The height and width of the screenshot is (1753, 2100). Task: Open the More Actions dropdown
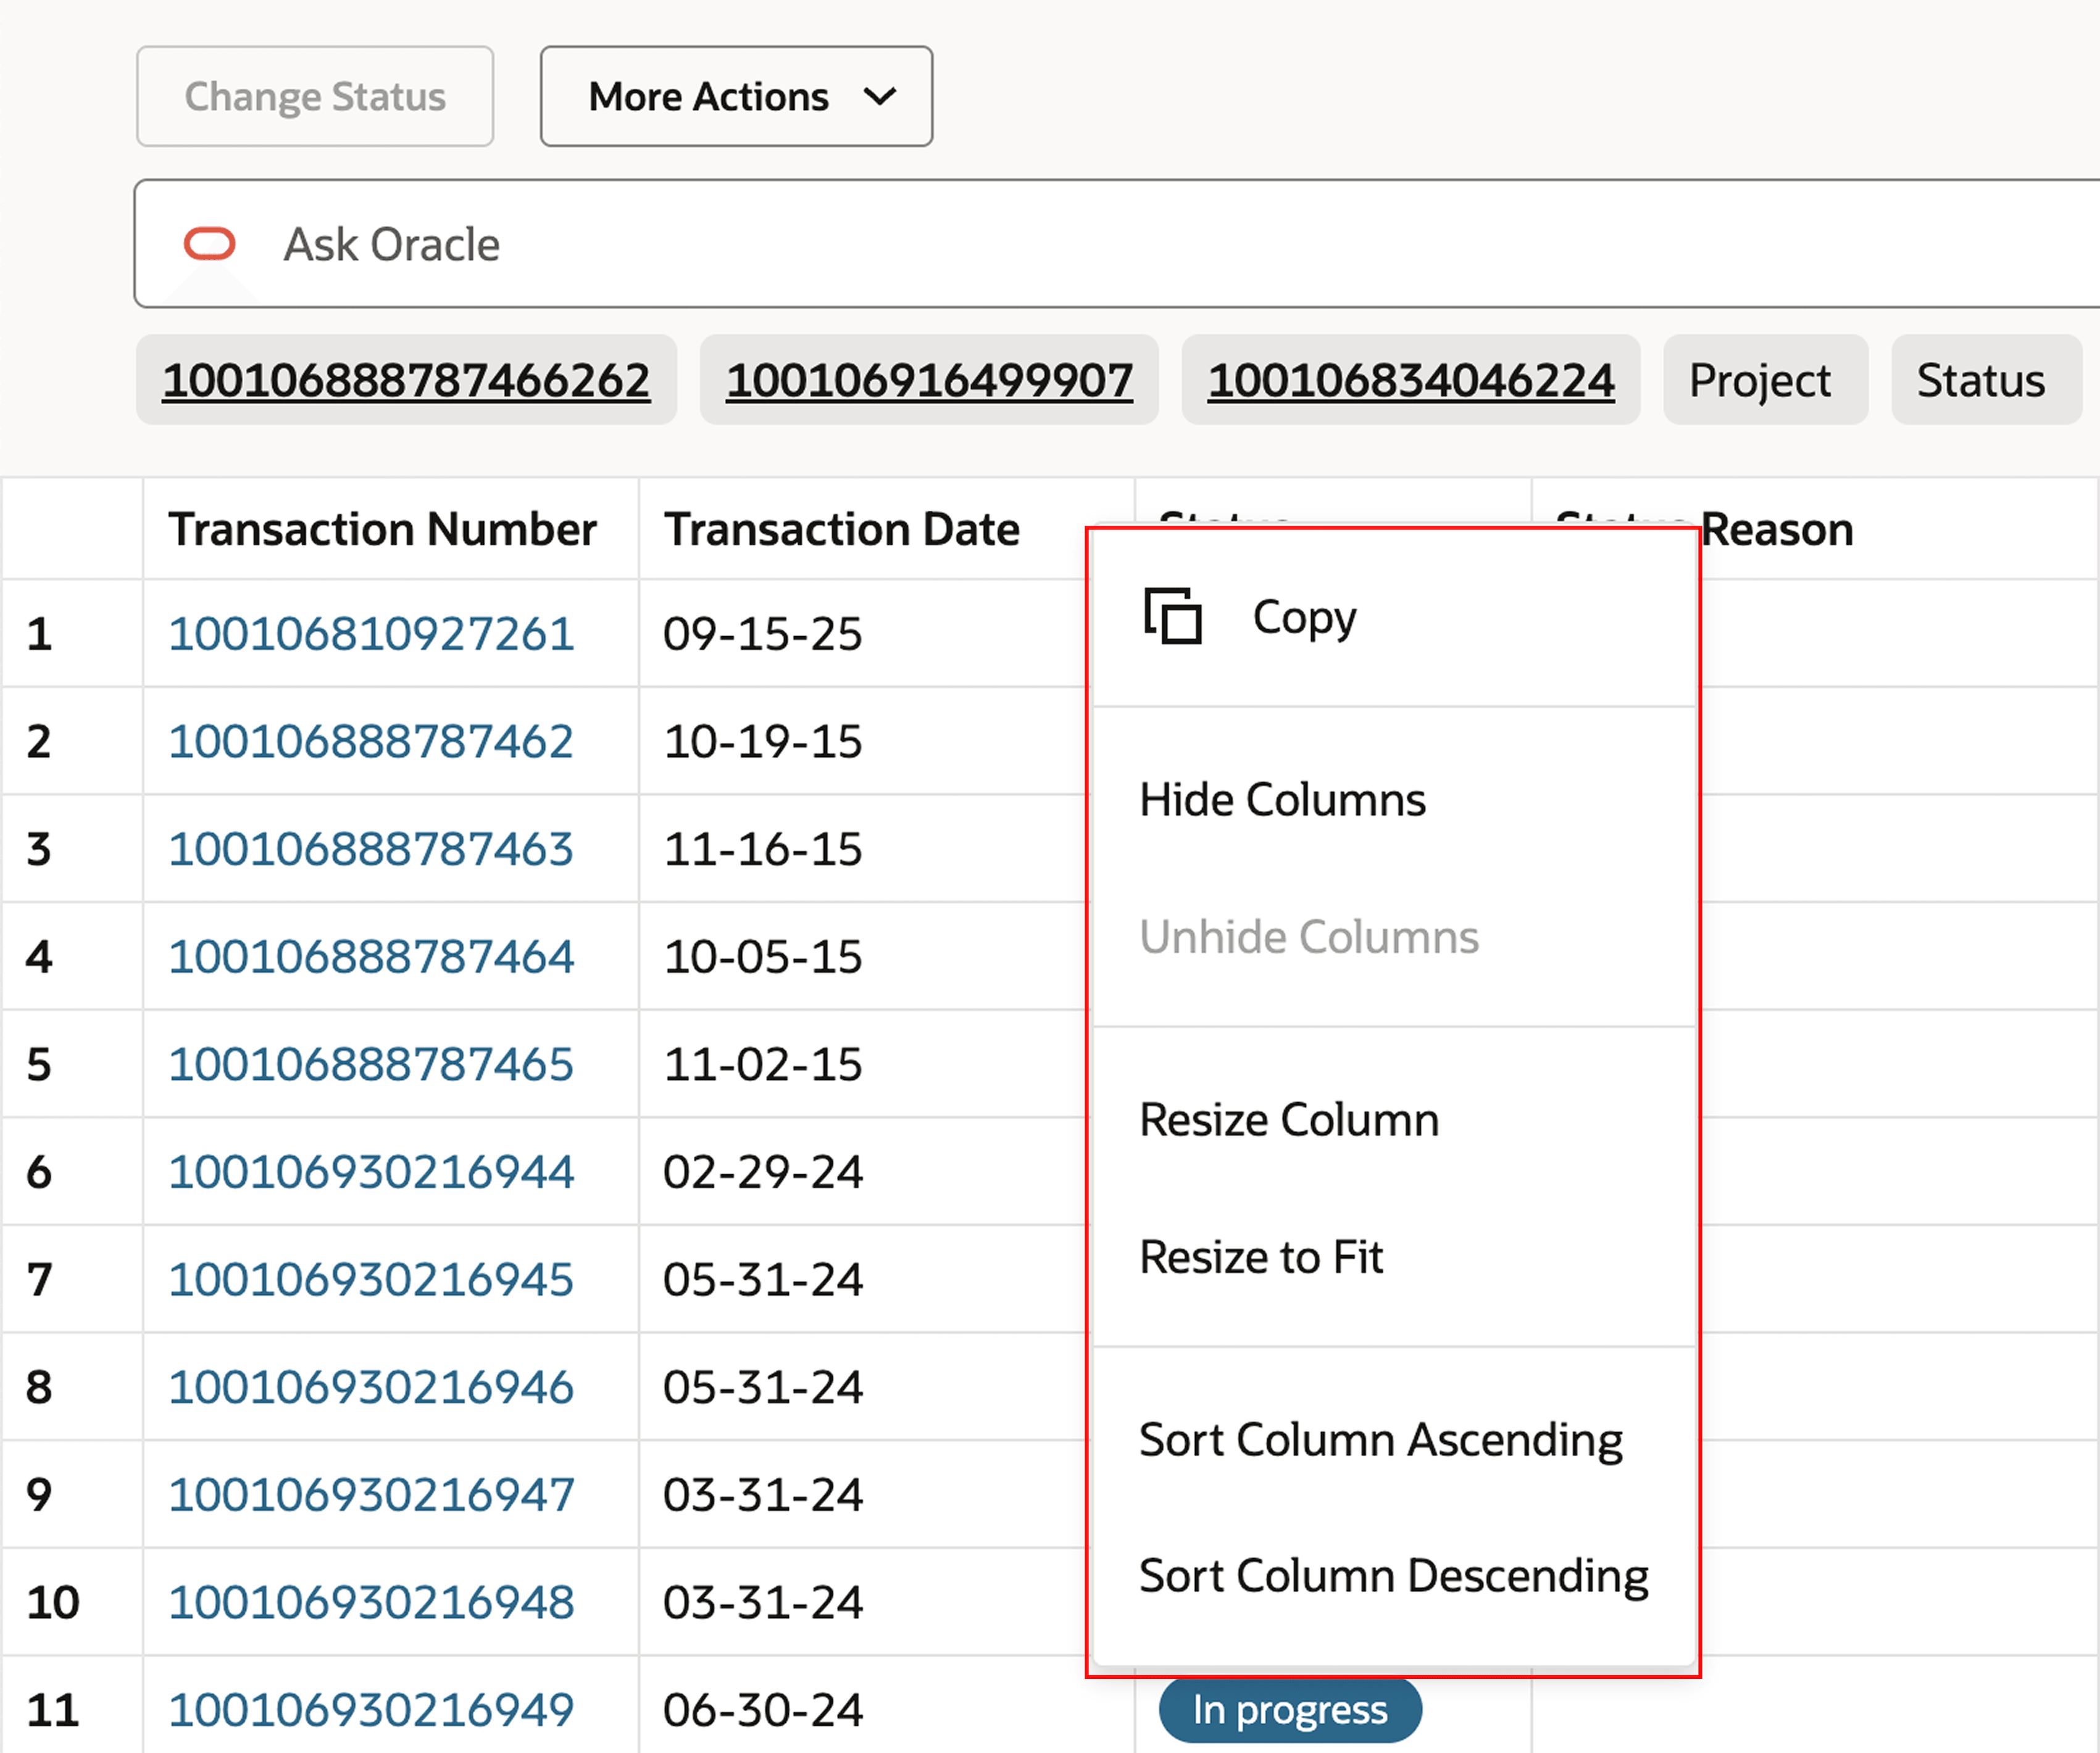pyautogui.click(x=735, y=96)
